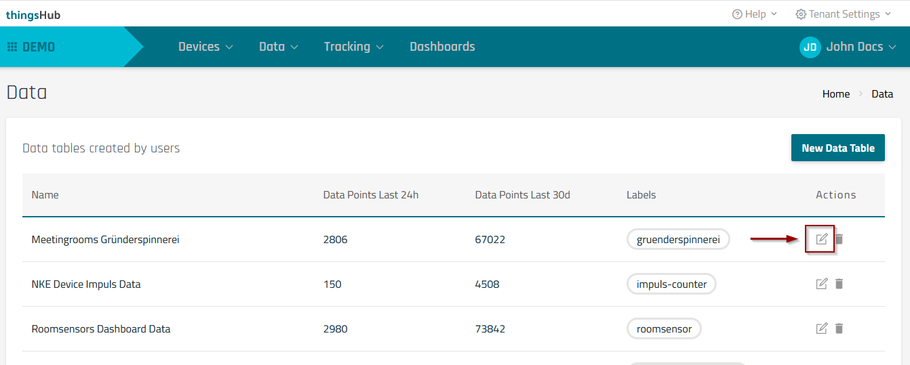This screenshot has height=365, width=910.
Task: Delete the Roomsensors Dashboard Data table
Action: tap(839, 328)
